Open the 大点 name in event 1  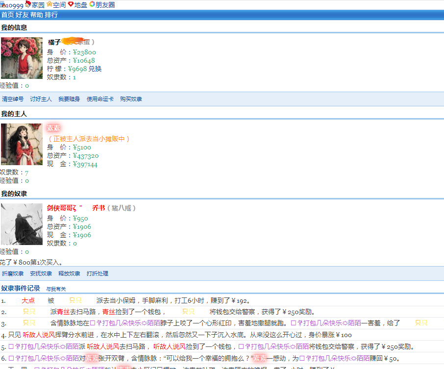28,301
